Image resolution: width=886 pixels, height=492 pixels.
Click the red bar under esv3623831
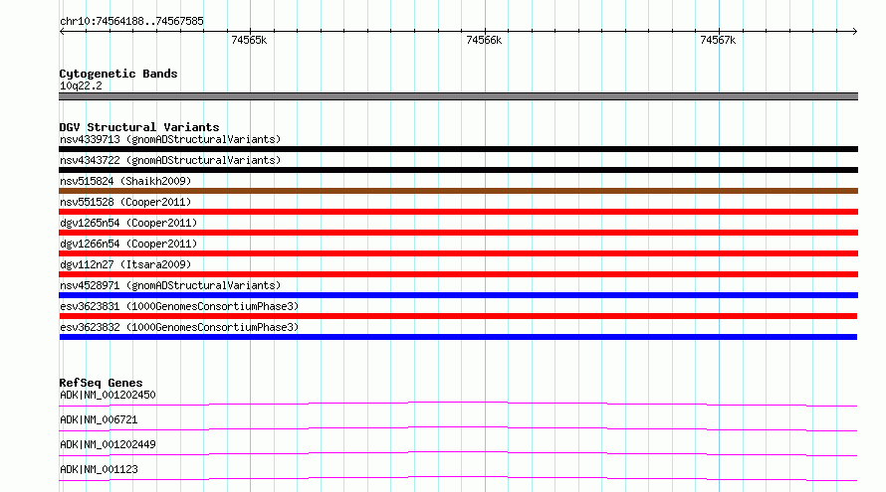458,316
